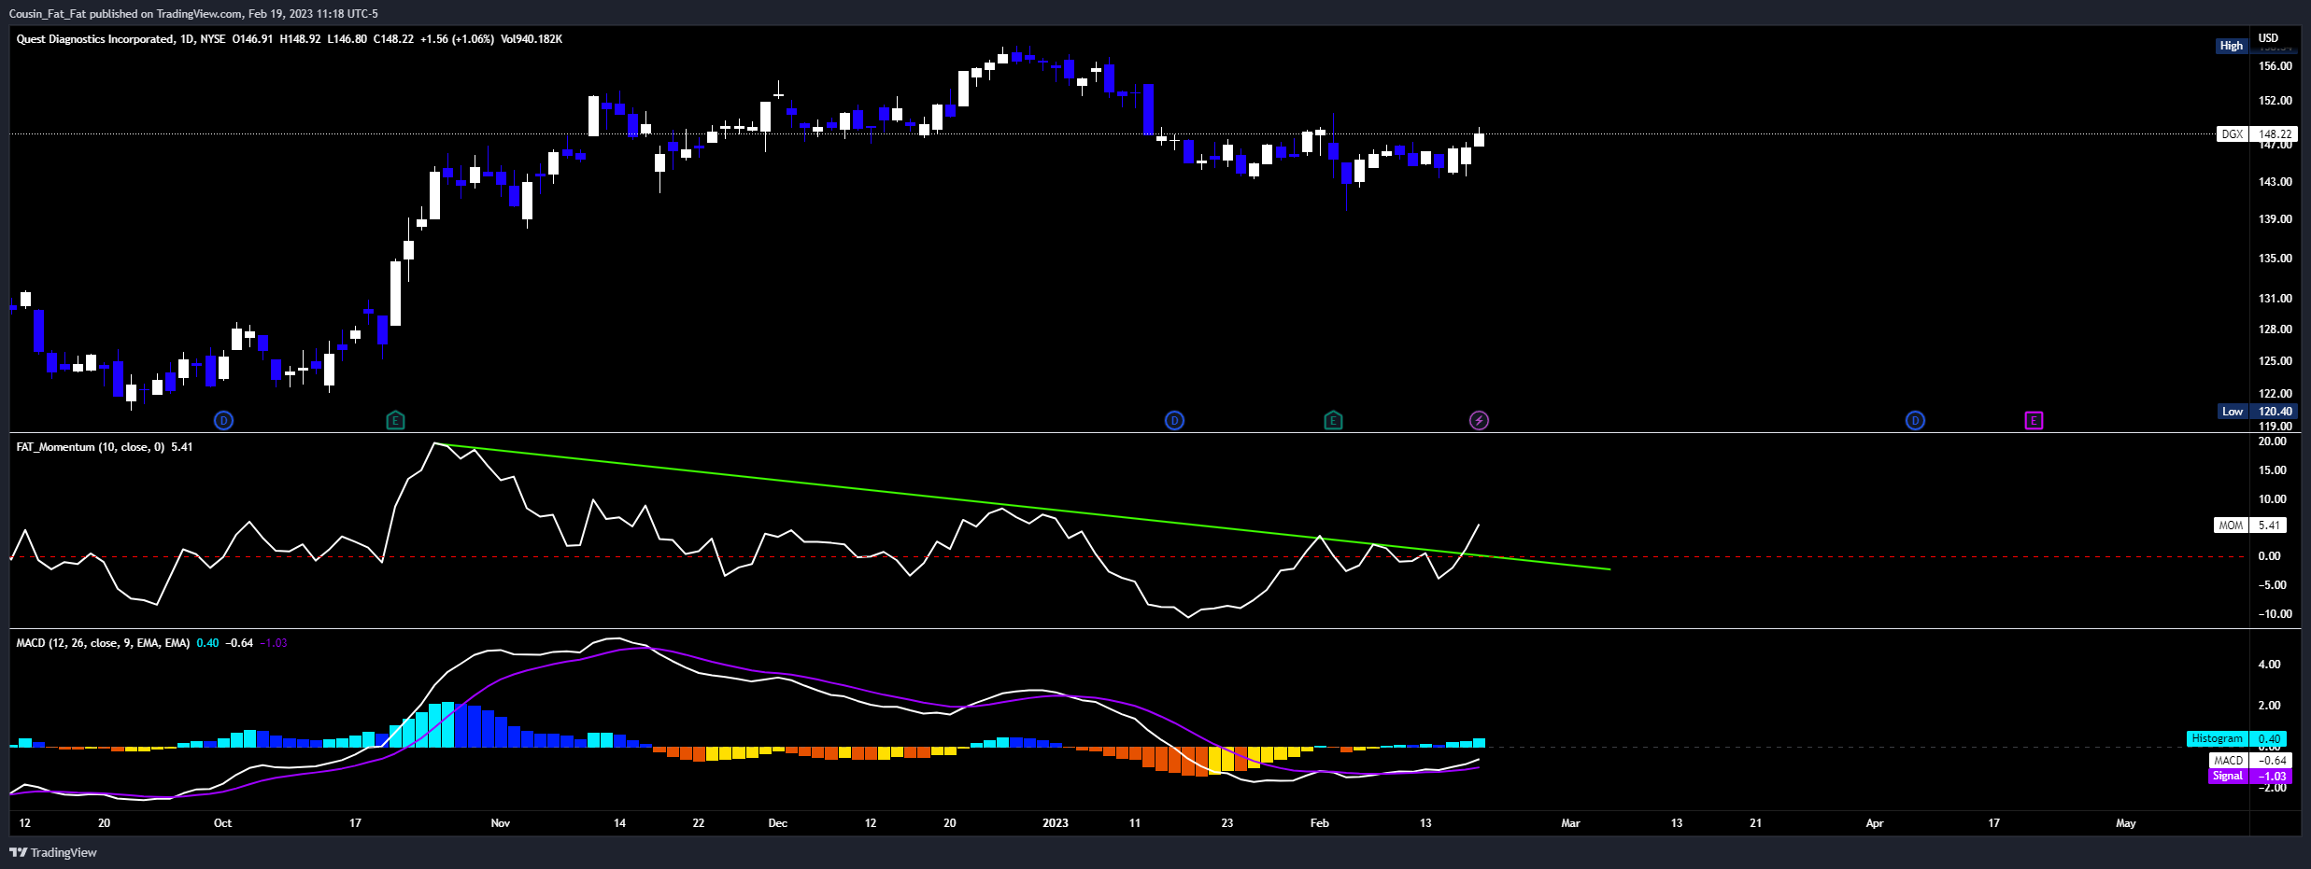Click the Mar label on the time axis
2311x869 pixels.
tap(1571, 823)
